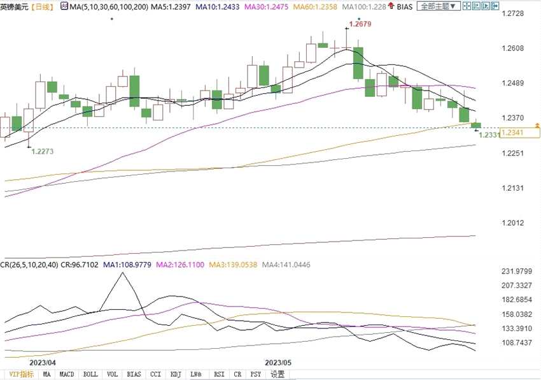The height and width of the screenshot is (380, 541).
Task: Click the MA100:1.228 value
Action: pos(364,6)
